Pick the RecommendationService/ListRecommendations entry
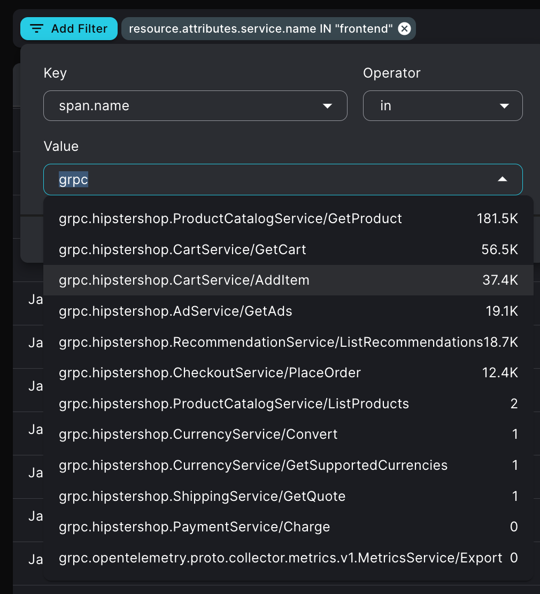540x594 pixels. click(x=267, y=342)
